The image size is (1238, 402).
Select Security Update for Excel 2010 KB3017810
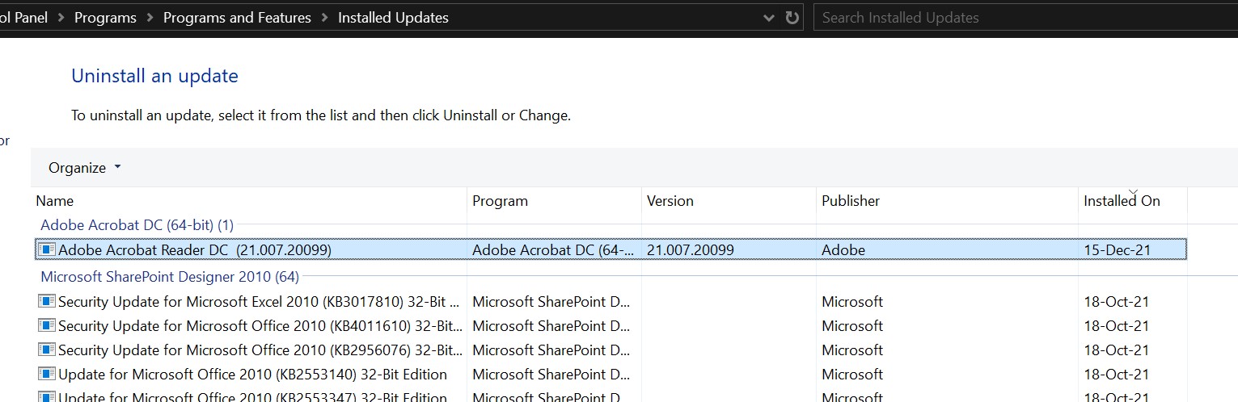pos(611,302)
